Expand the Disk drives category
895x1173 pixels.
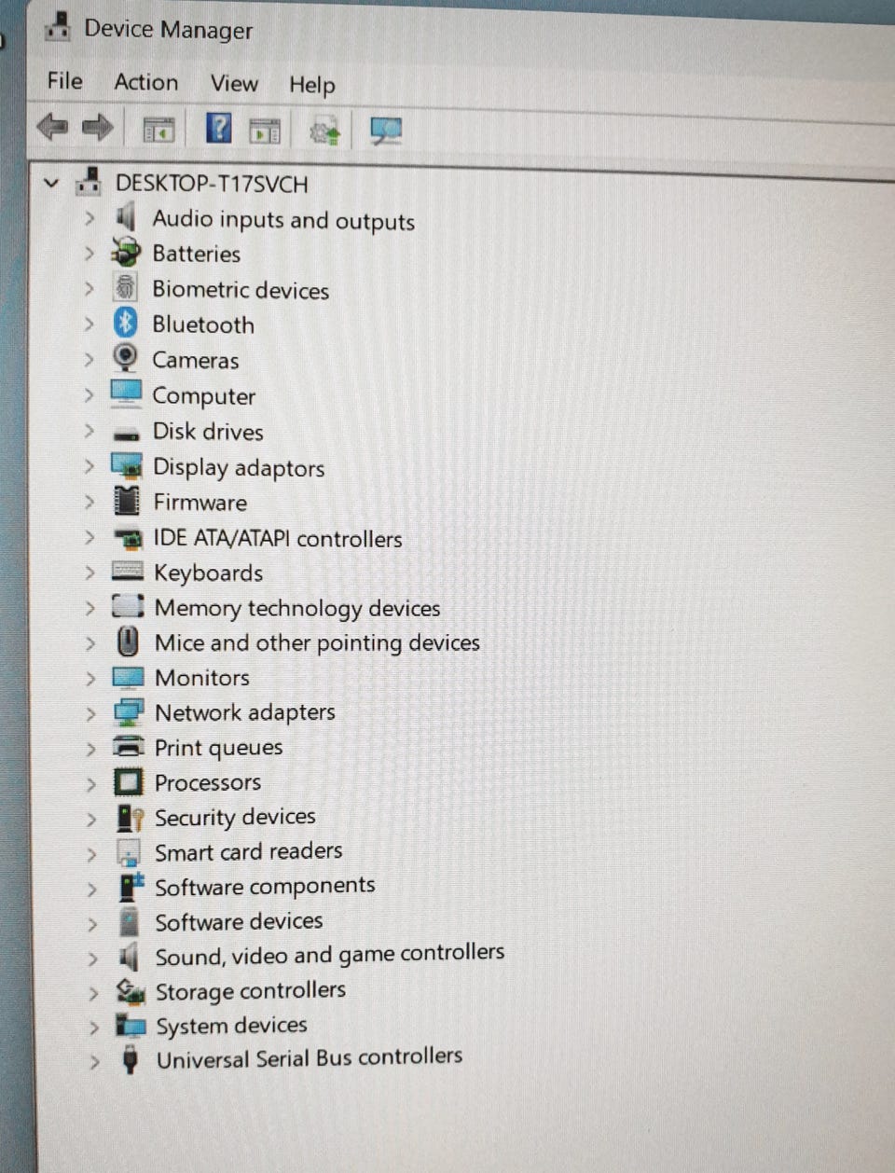pyautogui.click(x=89, y=431)
